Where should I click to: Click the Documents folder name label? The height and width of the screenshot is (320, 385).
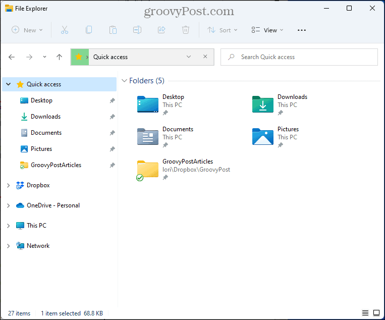(x=178, y=129)
